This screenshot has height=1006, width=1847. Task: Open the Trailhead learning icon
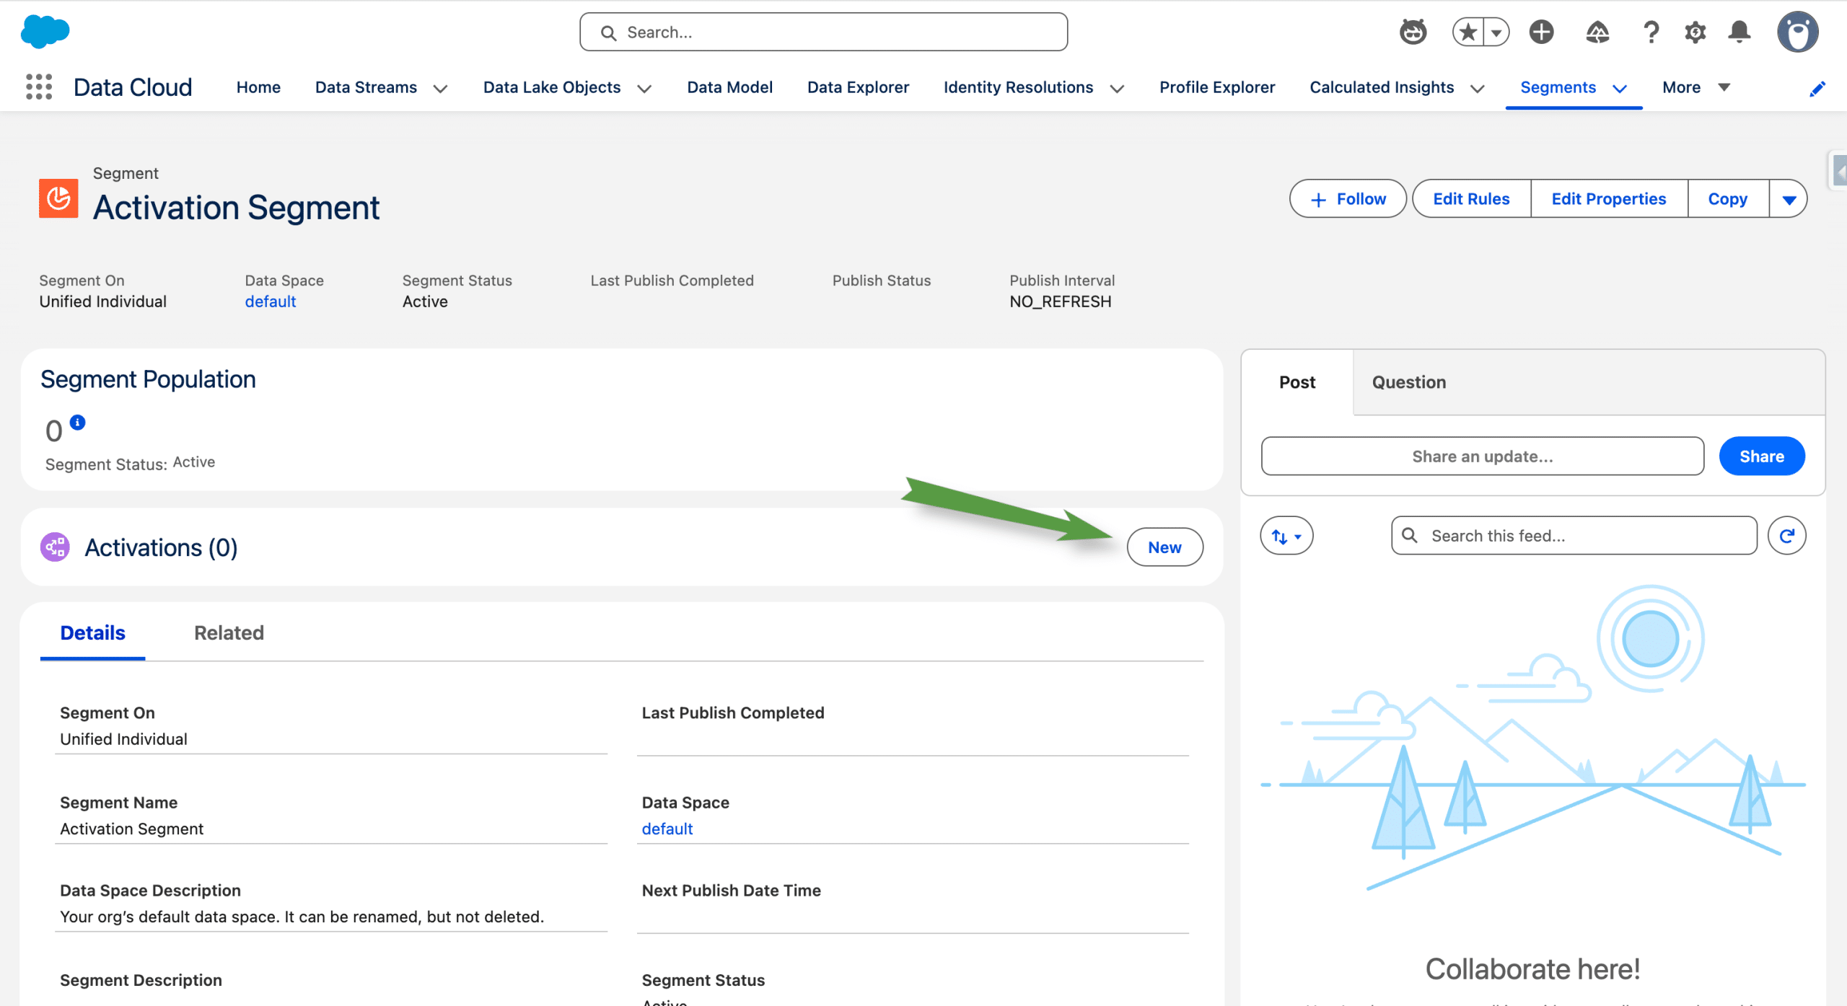tap(1597, 32)
